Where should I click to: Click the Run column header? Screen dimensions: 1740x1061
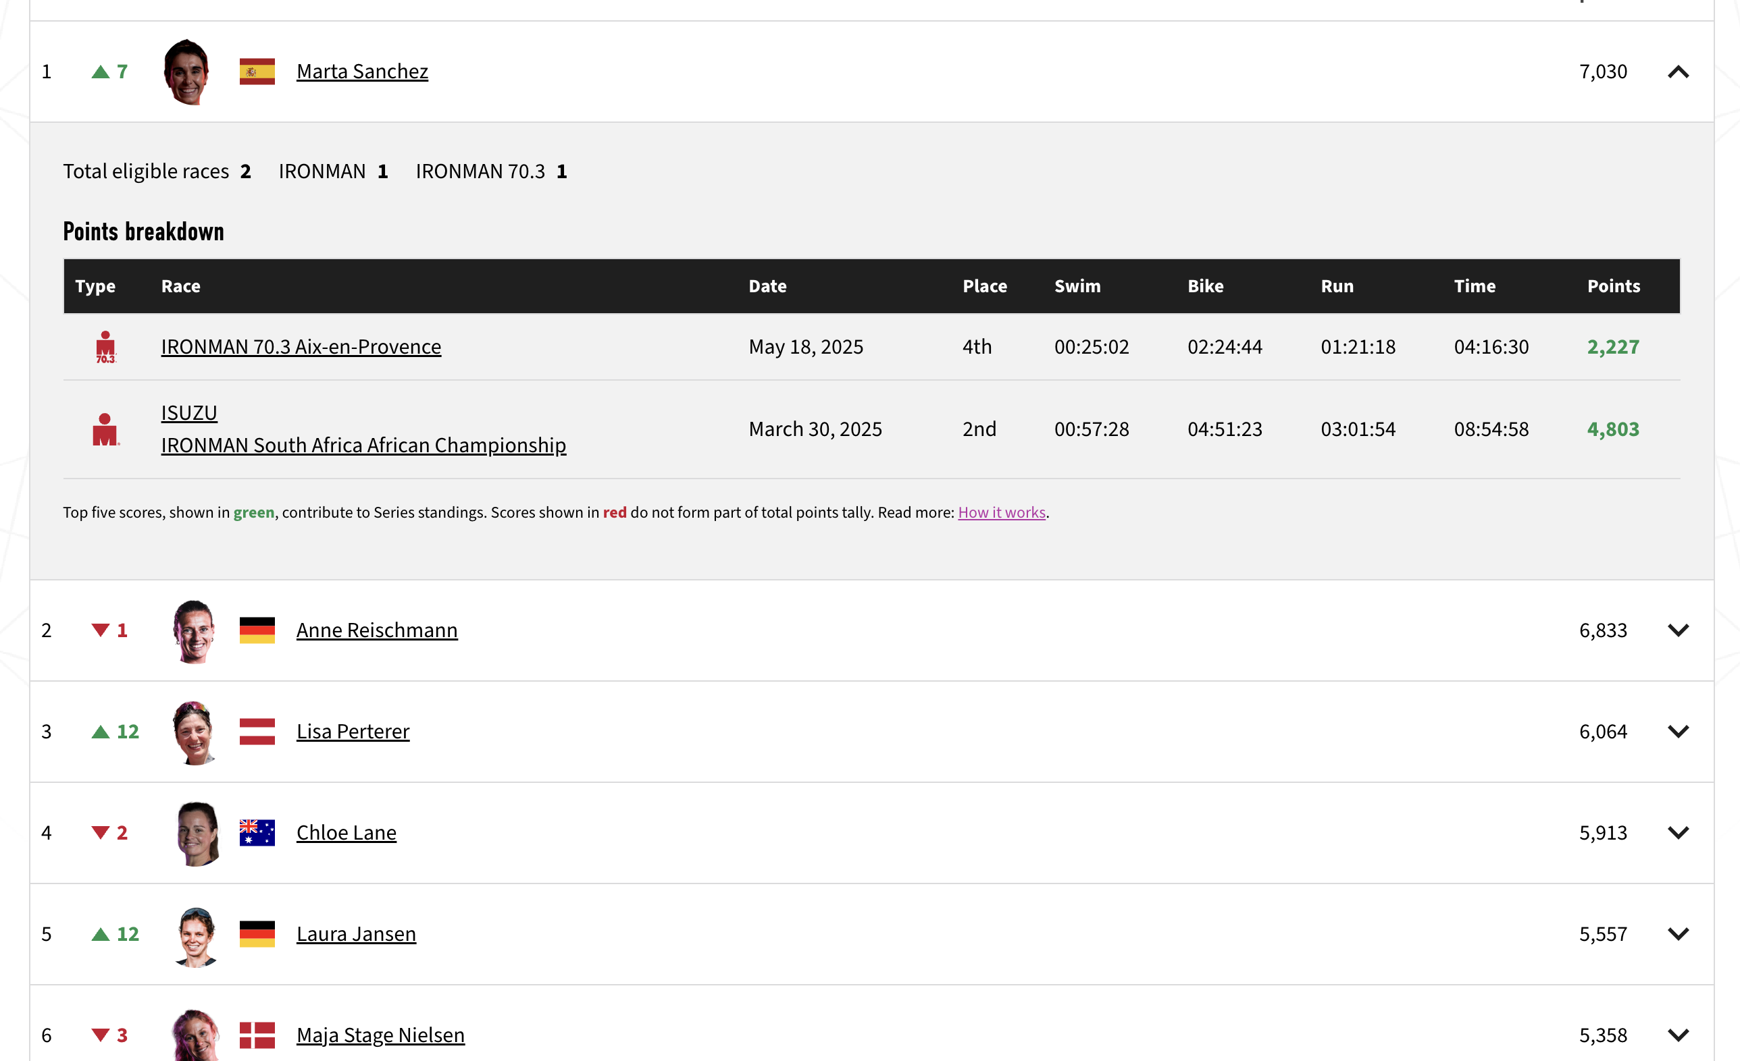[1337, 286]
